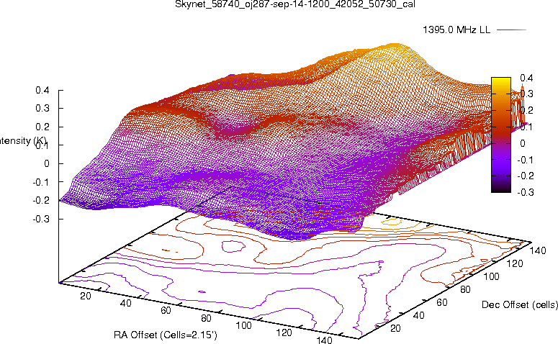Screen dimensions: 558x344
Task: Click the 0.2 tick on the intensity axis
Action: click(42, 127)
